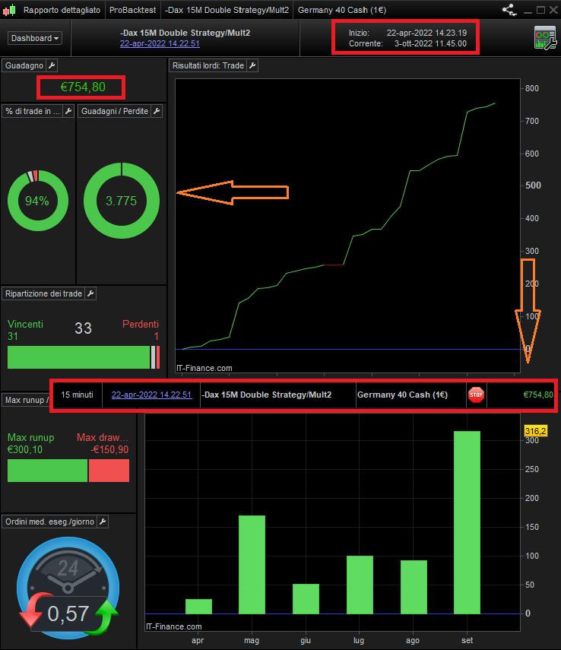Click the 'set' month bar in histogram
The image size is (561, 650).
point(467,522)
